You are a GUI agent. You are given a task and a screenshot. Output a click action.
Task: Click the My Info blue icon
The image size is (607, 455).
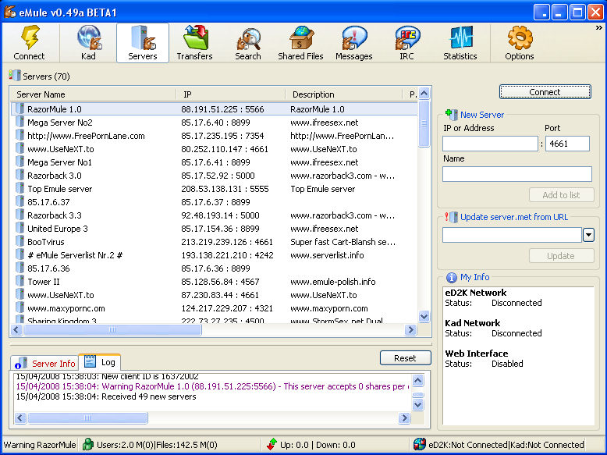(452, 277)
